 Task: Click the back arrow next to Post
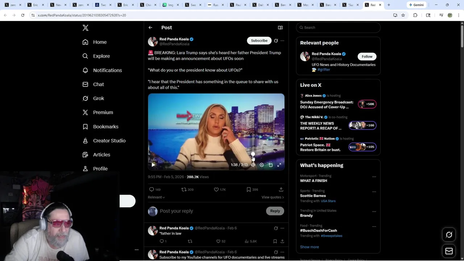click(150, 28)
